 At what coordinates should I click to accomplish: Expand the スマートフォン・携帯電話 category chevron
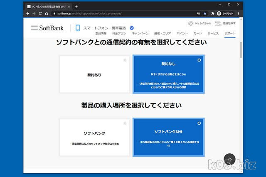tap(132, 28)
